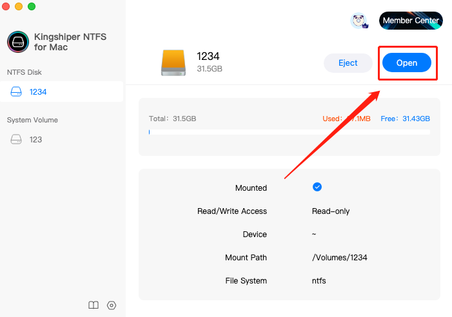This screenshot has width=452, height=317.
Task: Click the NTFS Disk section header
Action: (x=25, y=72)
